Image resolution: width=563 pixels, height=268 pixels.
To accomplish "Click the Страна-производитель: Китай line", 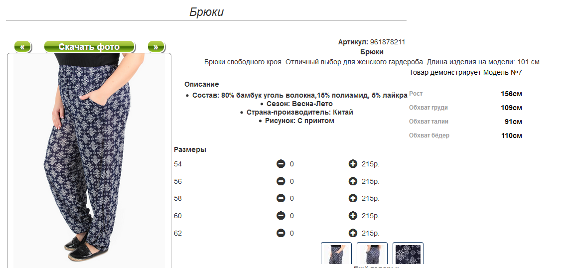I will [x=300, y=112].
